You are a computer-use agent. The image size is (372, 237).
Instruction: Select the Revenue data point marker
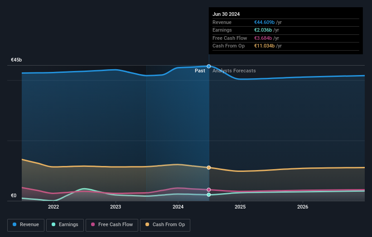(209, 66)
